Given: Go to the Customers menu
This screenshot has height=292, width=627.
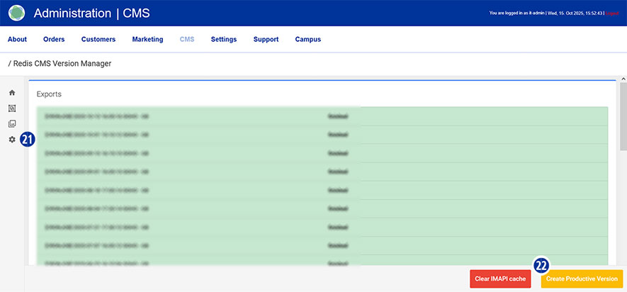Looking at the screenshot, I should click(98, 40).
